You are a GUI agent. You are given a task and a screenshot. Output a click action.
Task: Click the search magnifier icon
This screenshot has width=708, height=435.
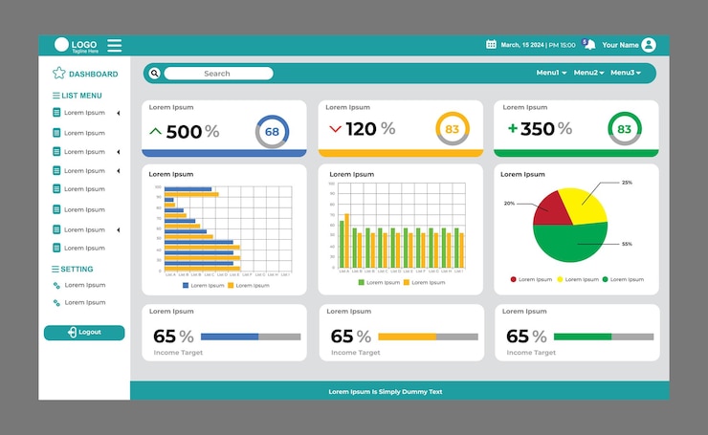point(154,73)
